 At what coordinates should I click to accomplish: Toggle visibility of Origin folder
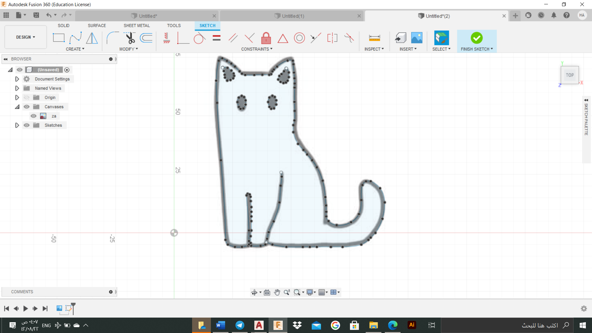tap(27, 97)
